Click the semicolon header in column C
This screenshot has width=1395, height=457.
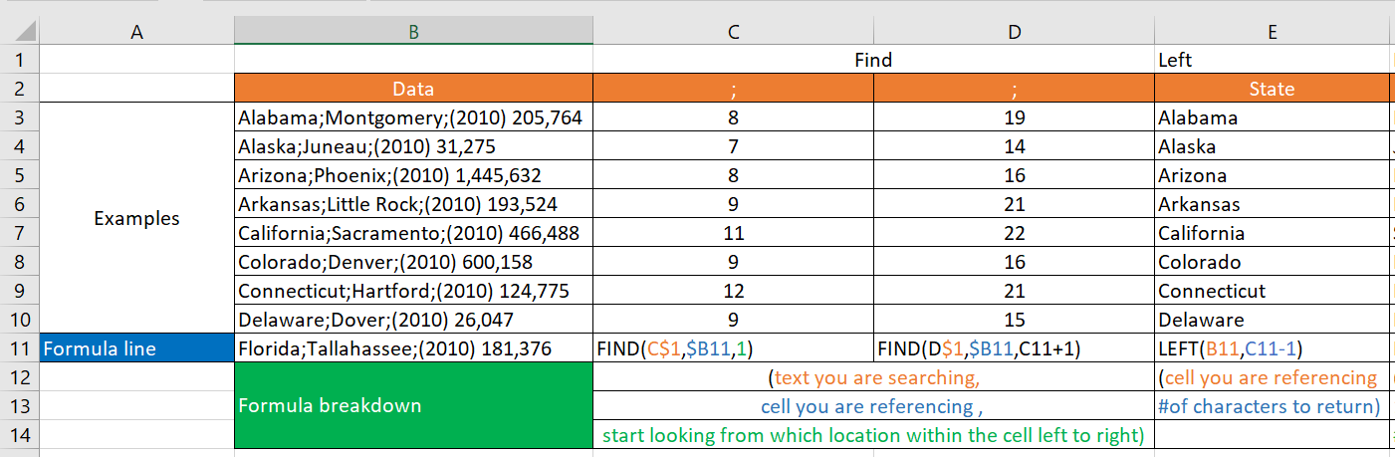[x=733, y=89]
